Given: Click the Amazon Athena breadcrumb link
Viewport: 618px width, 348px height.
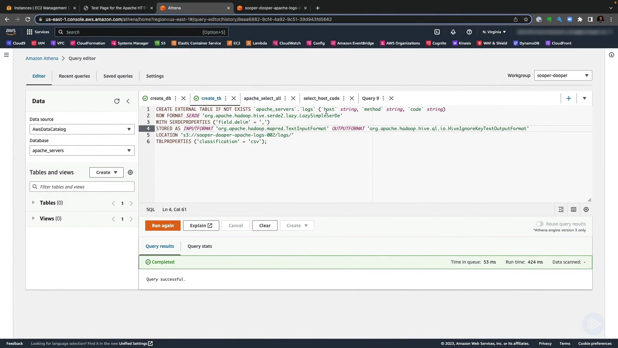Looking at the screenshot, I should (x=42, y=58).
